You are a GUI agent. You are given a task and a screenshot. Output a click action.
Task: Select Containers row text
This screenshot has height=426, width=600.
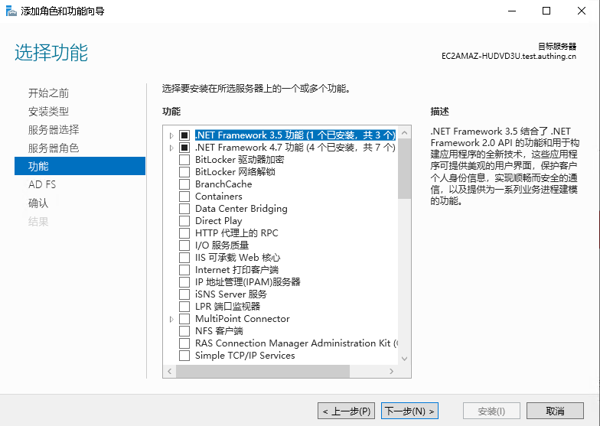(219, 197)
